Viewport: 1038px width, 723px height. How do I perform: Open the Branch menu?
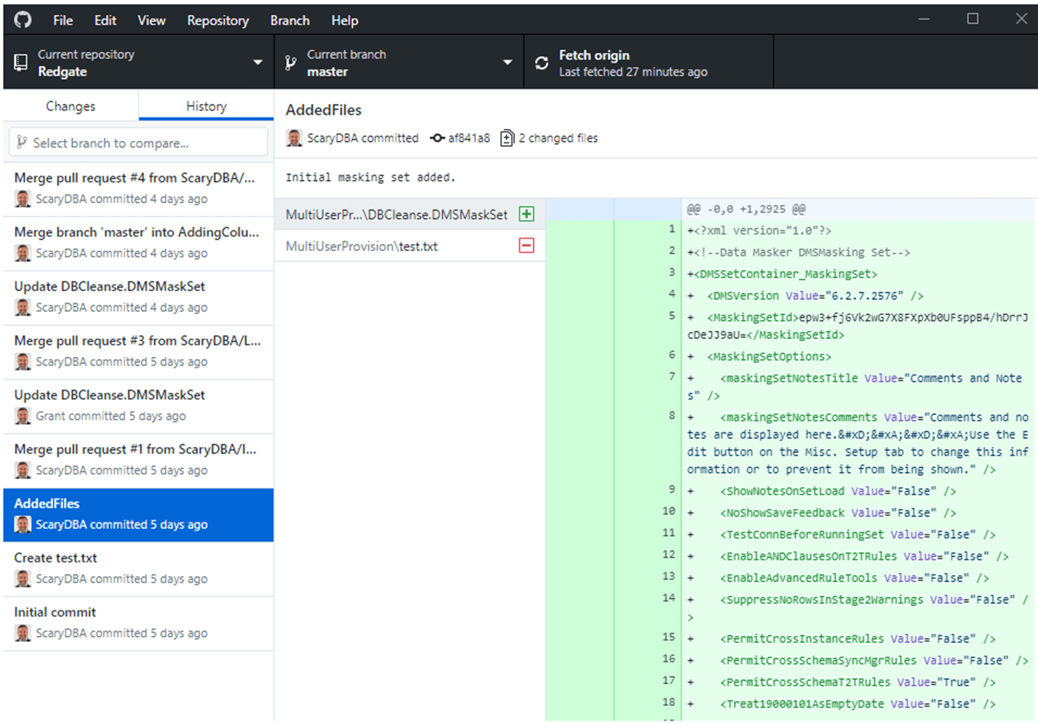coord(289,21)
